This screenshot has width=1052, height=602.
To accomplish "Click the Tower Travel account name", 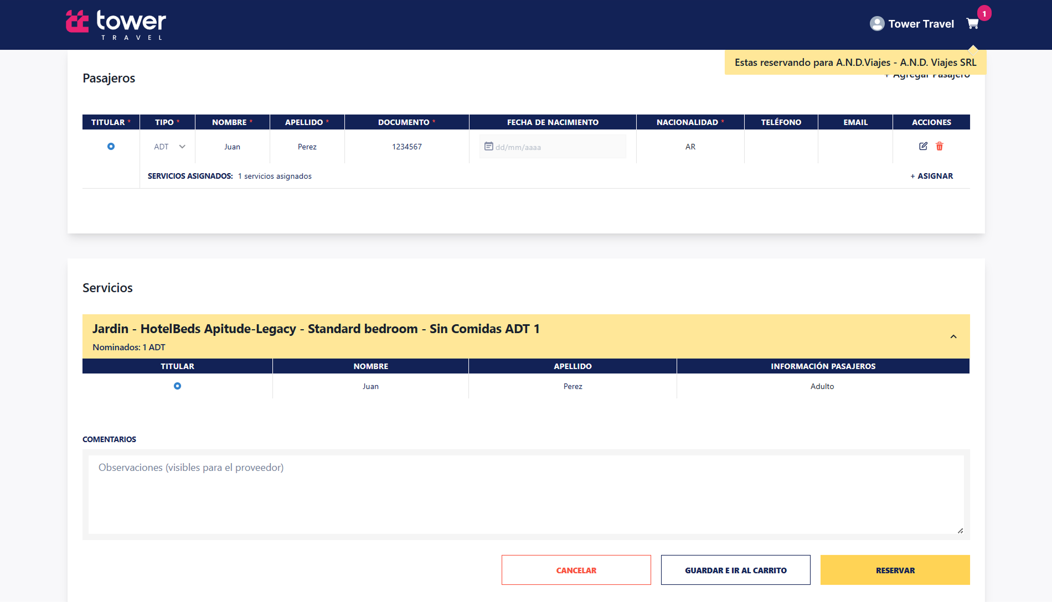I will point(921,24).
